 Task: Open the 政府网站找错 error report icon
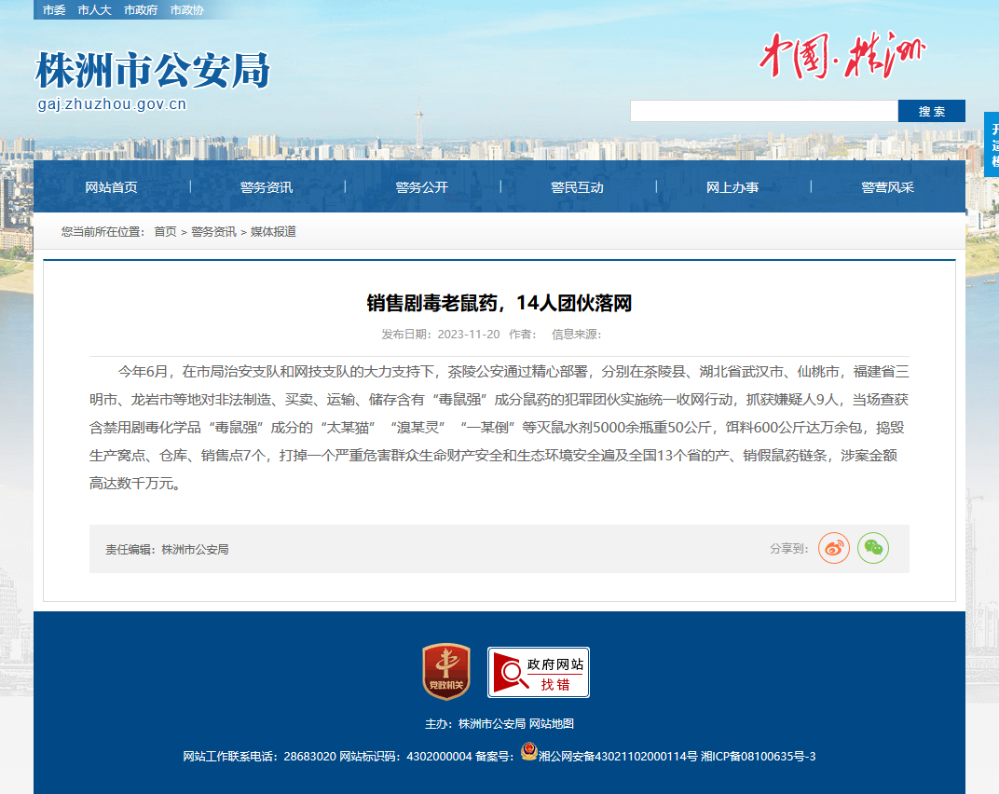click(x=539, y=672)
